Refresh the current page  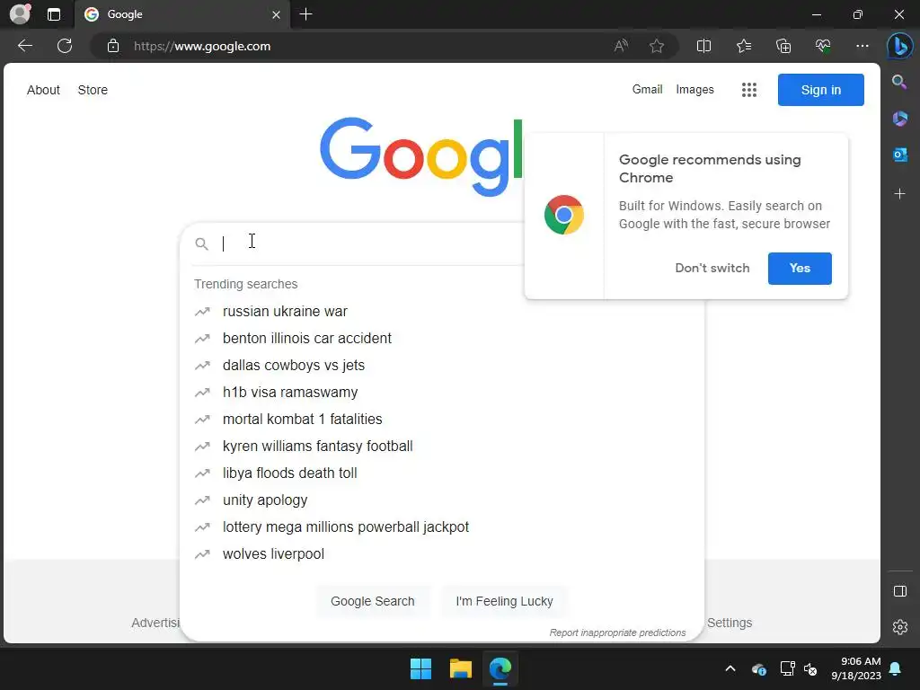click(65, 46)
